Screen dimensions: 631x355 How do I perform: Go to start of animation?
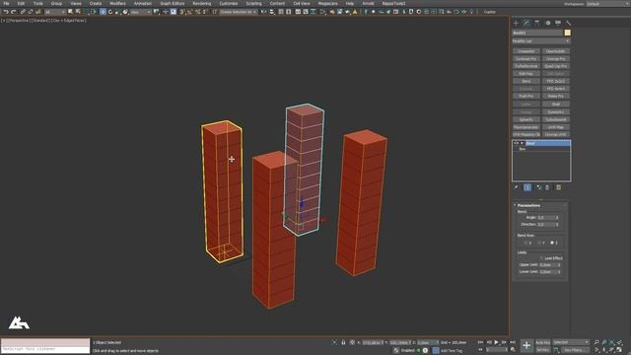480,342
